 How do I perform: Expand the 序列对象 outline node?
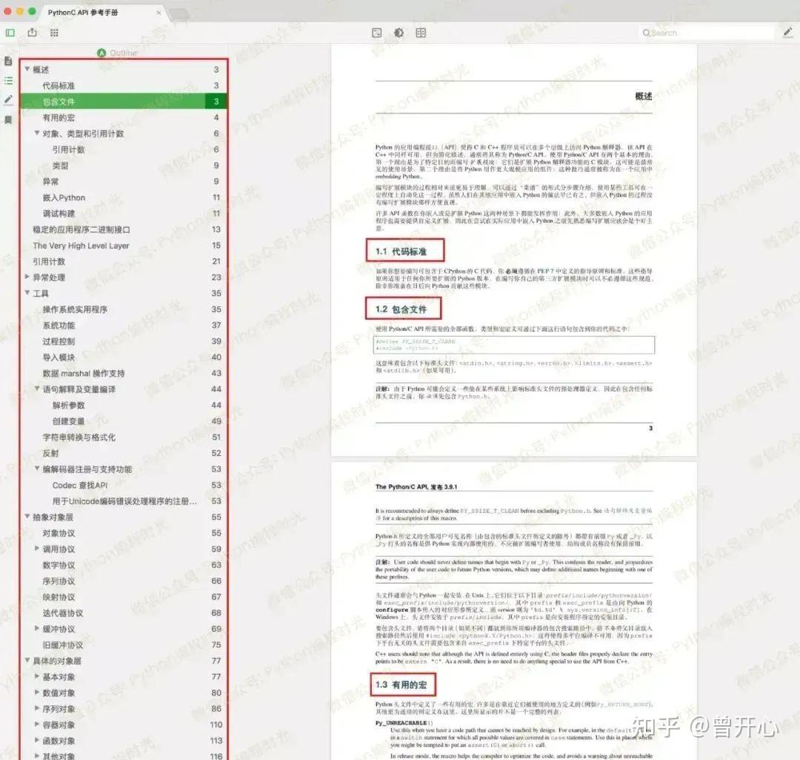click(37, 708)
